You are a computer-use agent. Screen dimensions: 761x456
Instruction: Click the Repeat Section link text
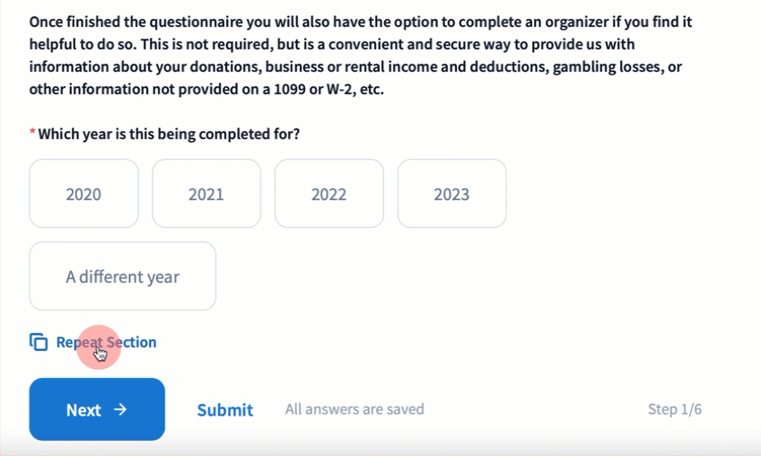point(106,342)
